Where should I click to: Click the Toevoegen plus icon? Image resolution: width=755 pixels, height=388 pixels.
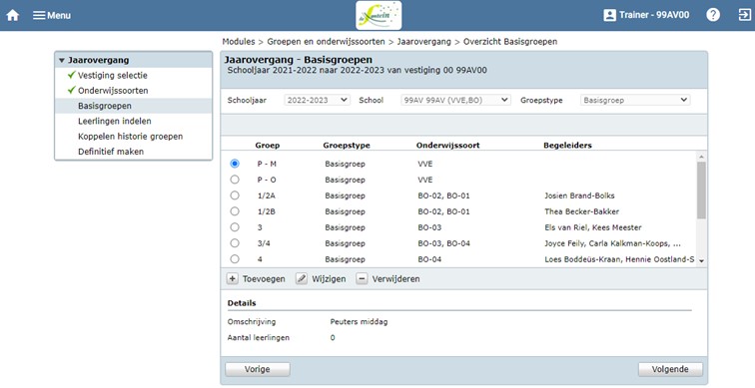(x=232, y=279)
